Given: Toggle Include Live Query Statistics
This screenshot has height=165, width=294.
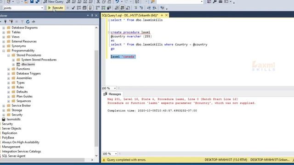Looking at the screenshot, I should coord(103,8).
